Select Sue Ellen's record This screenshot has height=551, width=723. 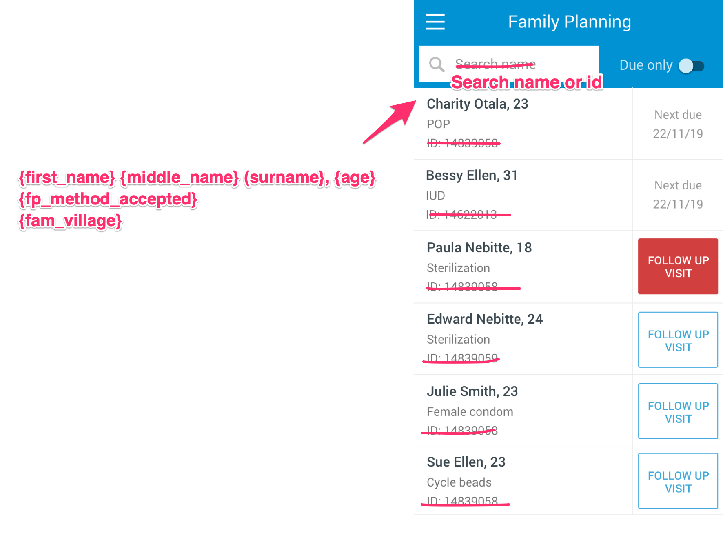click(x=466, y=462)
